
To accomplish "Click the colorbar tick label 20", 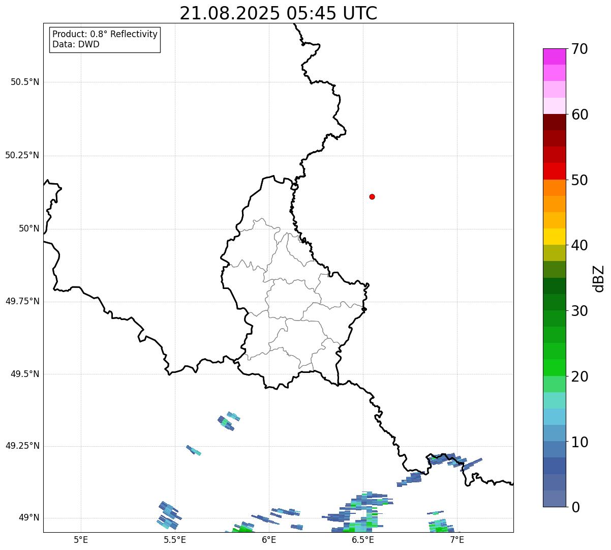I will pos(579,377).
